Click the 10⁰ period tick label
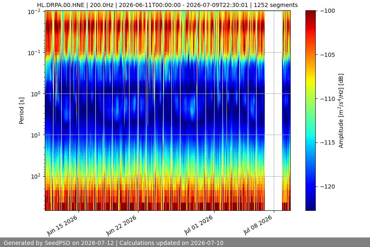This screenshot has height=247, width=370. pos(35,94)
